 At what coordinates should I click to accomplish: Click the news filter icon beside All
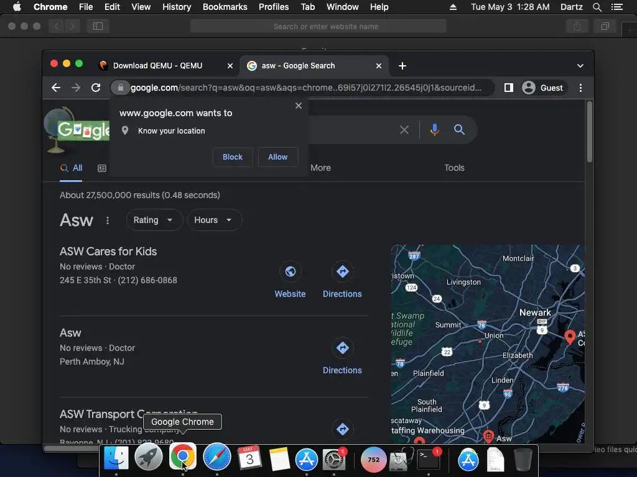click(x=102, y=168)
